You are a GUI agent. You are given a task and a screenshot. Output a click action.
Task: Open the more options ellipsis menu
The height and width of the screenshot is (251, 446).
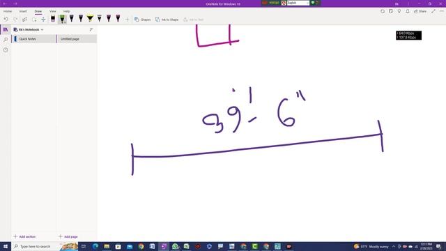point(441,11)
